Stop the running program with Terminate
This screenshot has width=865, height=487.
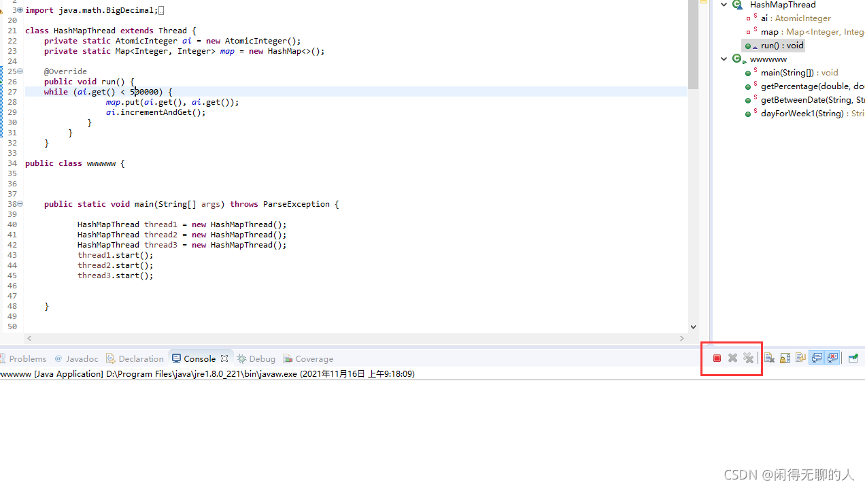tap(717, 358)
